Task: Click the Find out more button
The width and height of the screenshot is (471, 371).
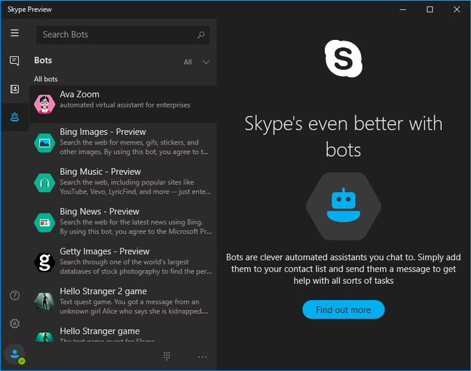Action: [343, 309]
